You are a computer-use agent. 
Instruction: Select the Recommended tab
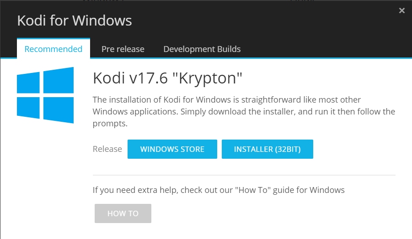coord(54,49)
